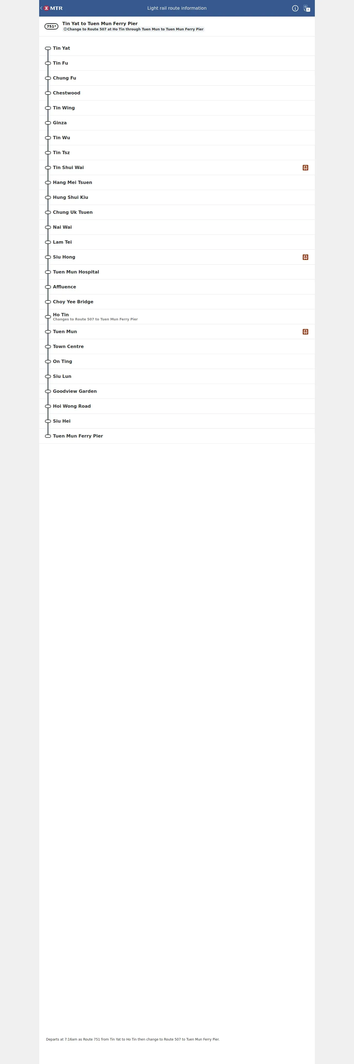Select the Town Centre stop
Image resolution: width=354 pixels, height=1064 pixels.
point(177,347)
